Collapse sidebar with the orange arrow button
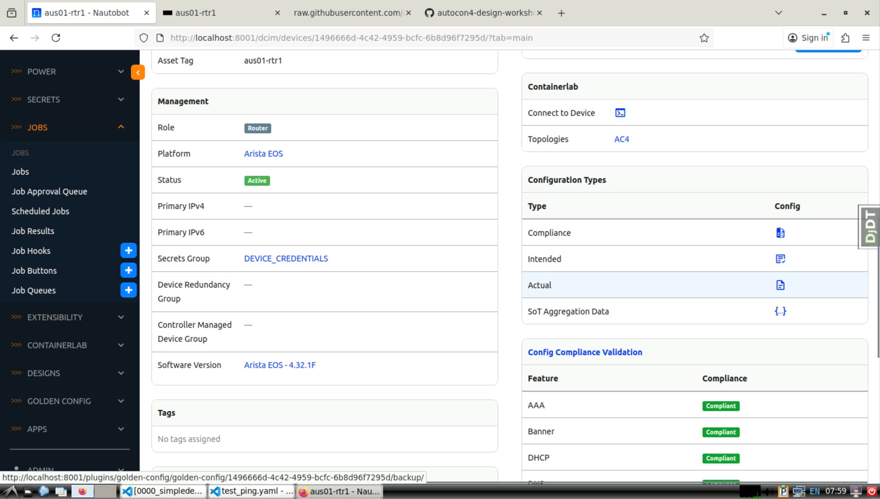The height and width of the screenshot is (499, 880). [x=138, y=72]
